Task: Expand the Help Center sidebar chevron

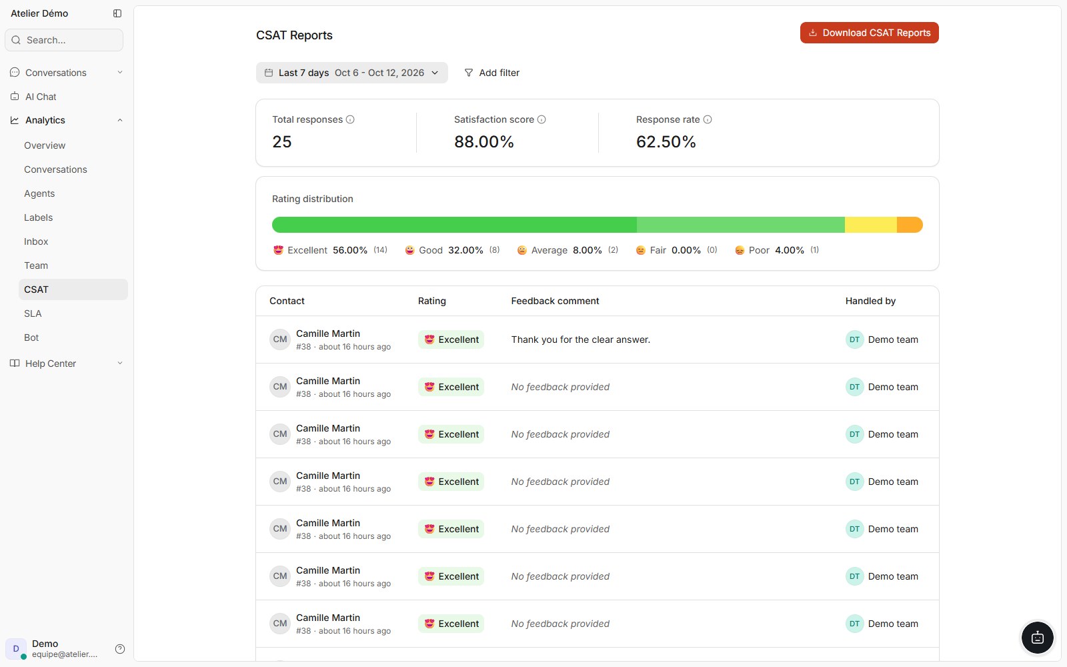Action: [x=120, y=364]
